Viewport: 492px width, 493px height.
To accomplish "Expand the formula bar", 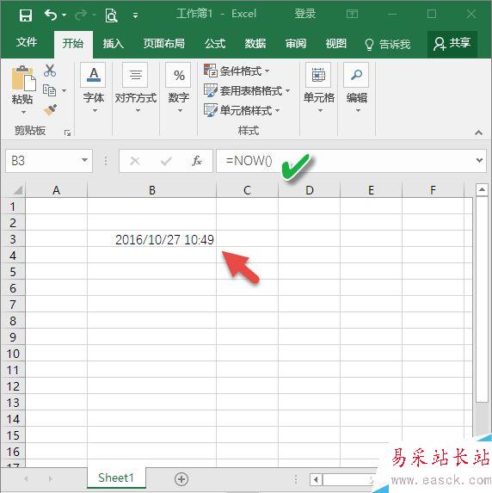I will pyautogui.click(x=479, y=160).
